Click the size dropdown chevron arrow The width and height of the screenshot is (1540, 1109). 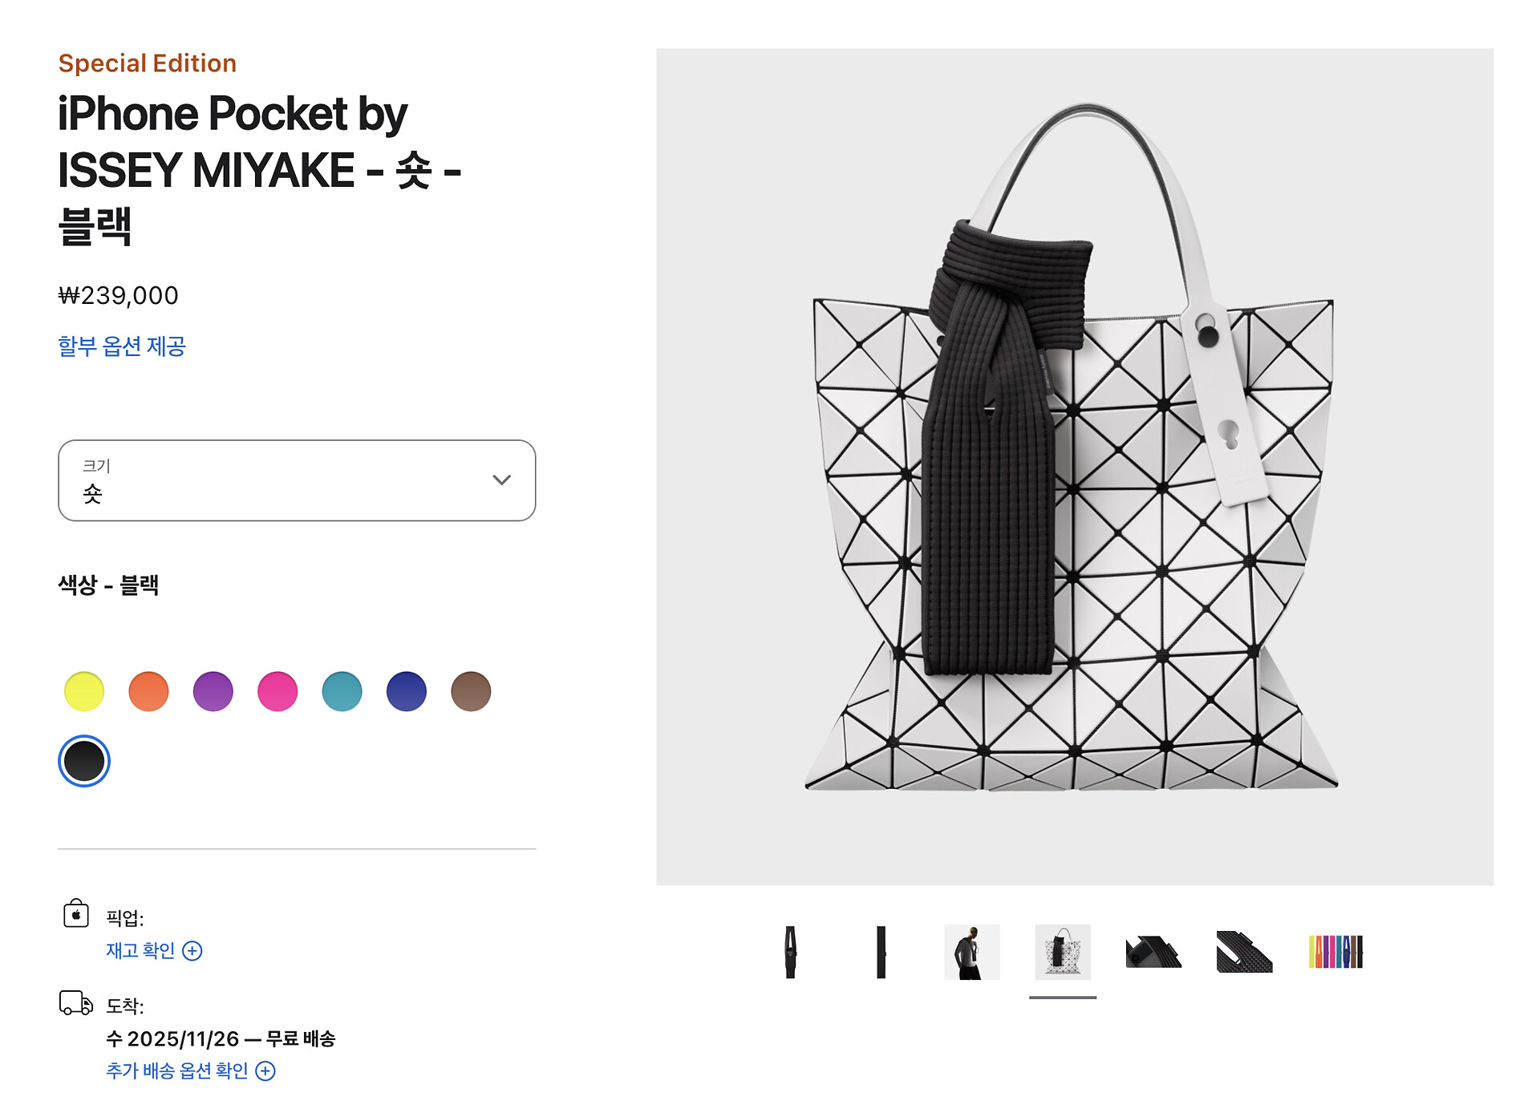tap(502, 480)
